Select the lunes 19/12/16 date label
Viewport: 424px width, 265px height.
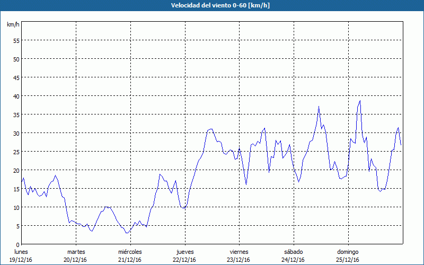pyautogui.click(x=21, y=255)
